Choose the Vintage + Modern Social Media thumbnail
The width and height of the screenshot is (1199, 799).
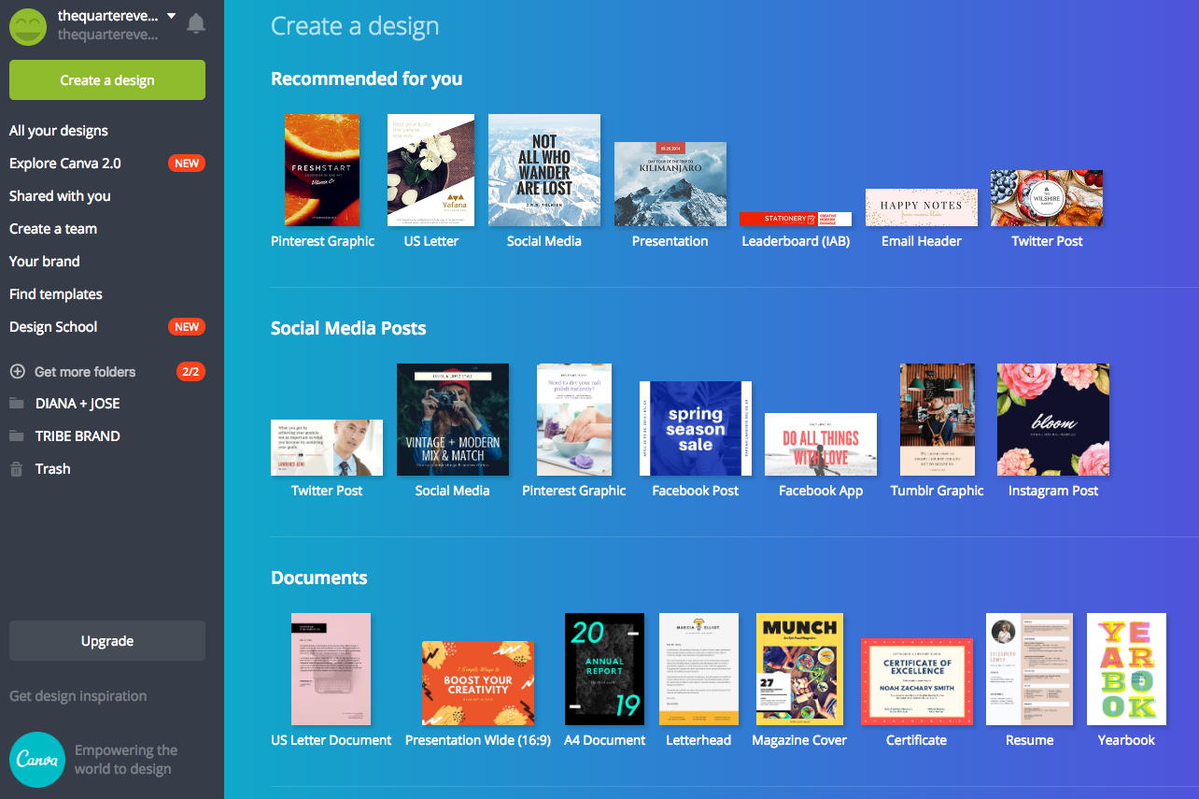point(453,420)
